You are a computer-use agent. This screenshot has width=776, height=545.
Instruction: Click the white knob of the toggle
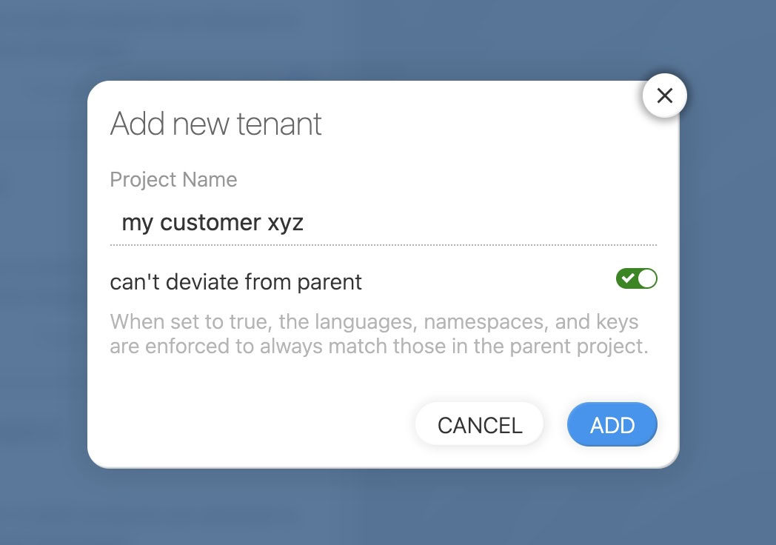647,278
